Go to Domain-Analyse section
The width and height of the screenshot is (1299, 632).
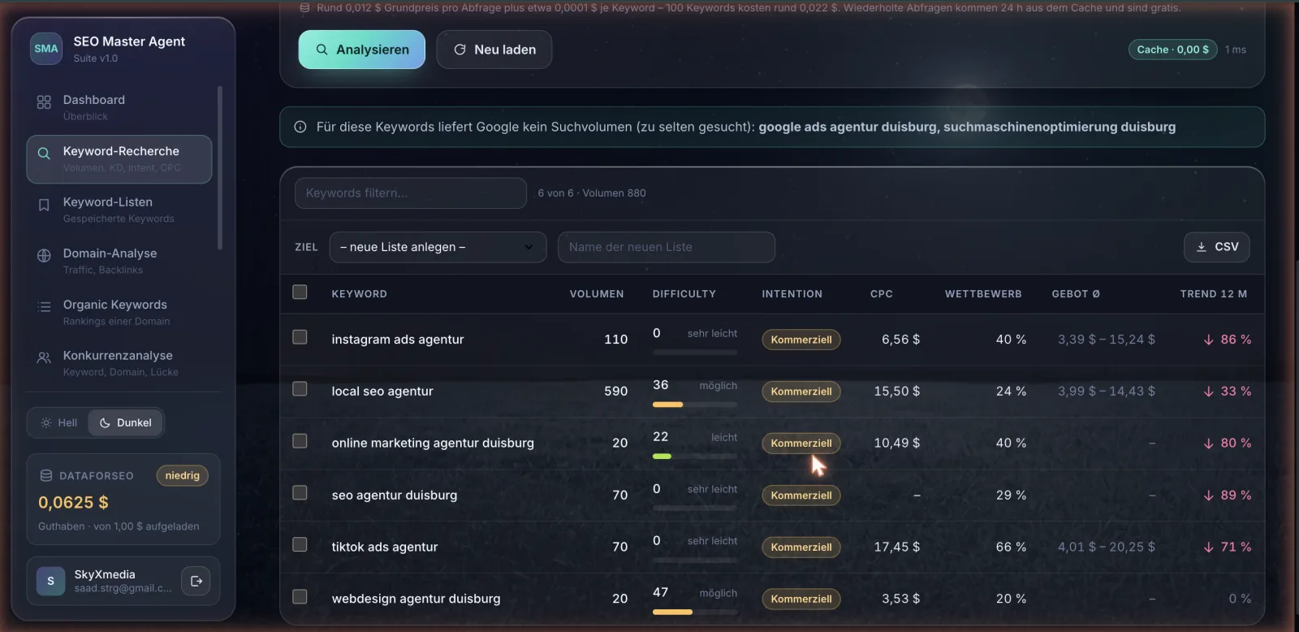(x=119, y=261)
